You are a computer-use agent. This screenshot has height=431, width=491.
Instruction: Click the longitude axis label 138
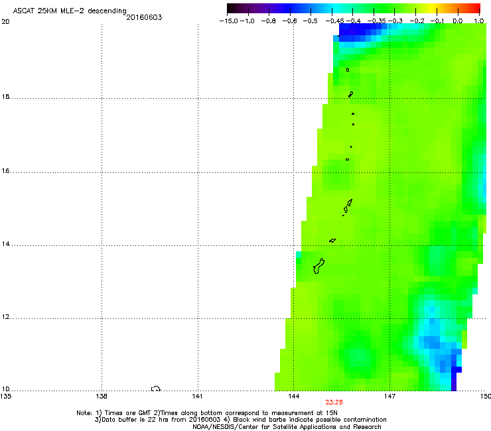click(102, 397)
